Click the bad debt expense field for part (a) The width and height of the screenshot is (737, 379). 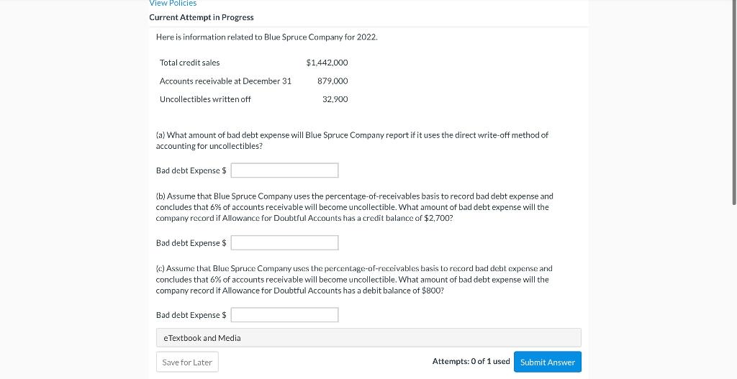(x=284, y=170)
